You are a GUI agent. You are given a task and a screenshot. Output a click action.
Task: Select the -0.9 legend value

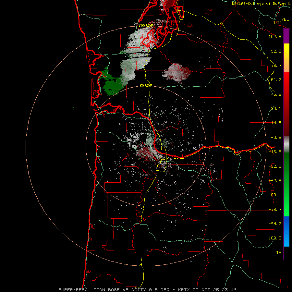coord(276,138)
